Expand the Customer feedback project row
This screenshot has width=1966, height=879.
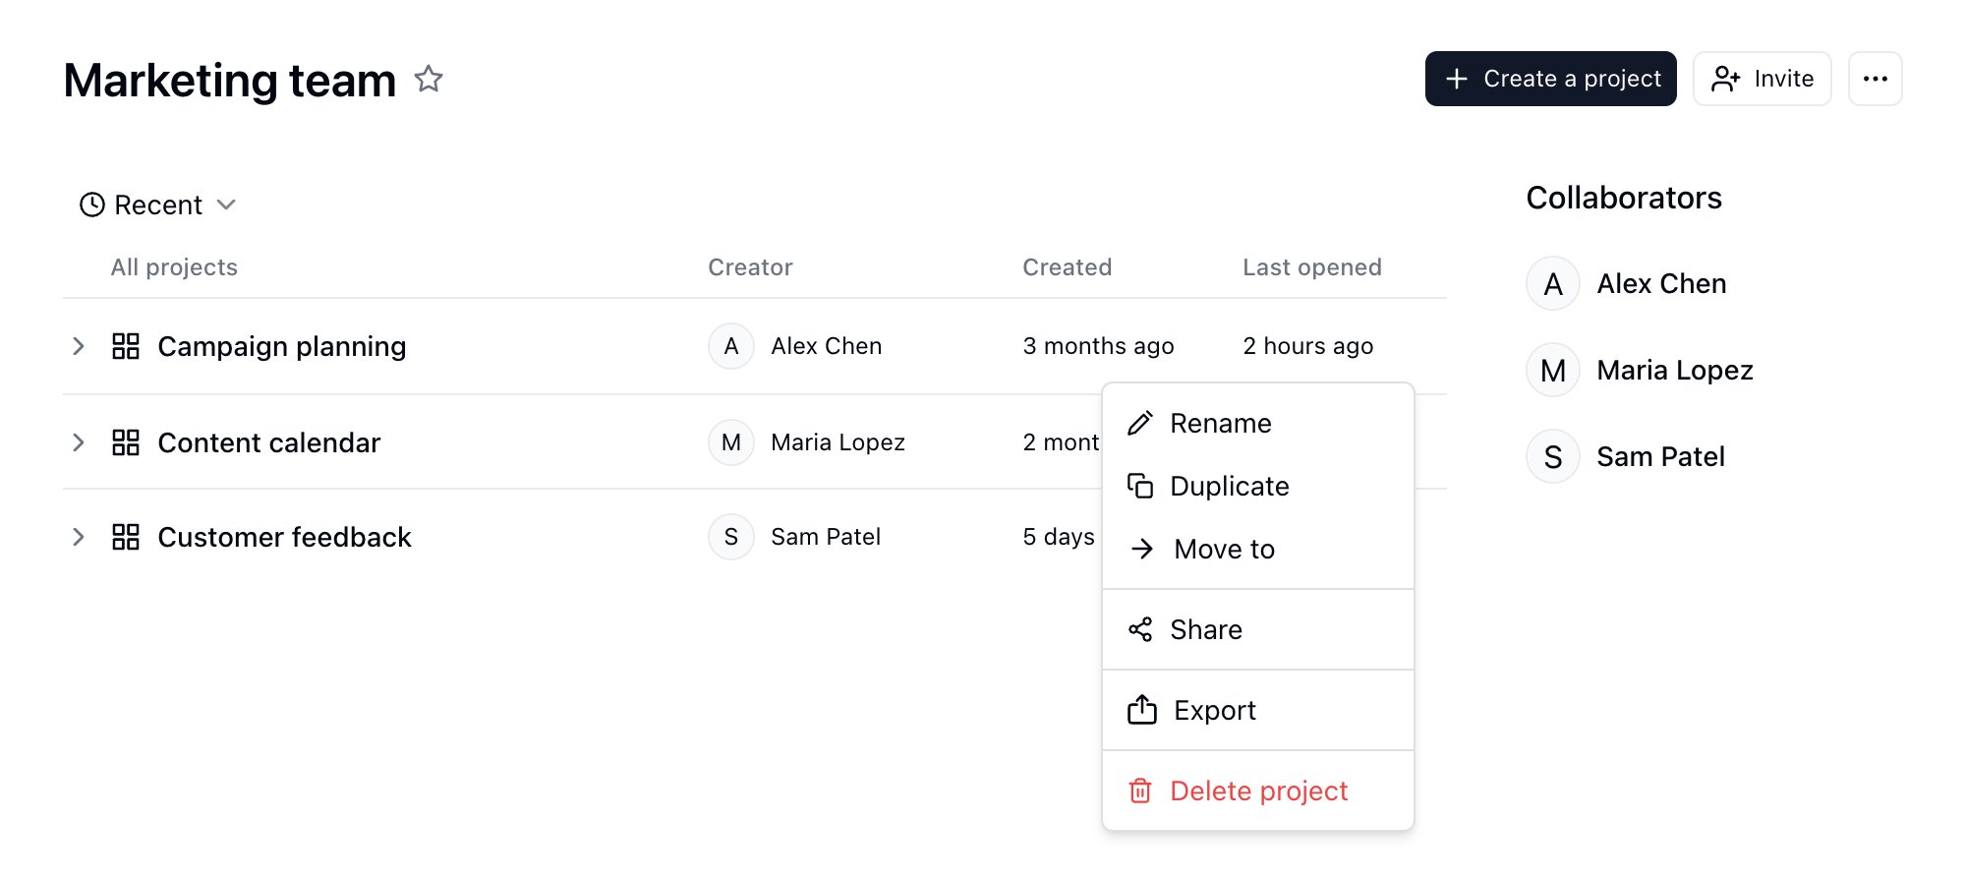point(79,537)
